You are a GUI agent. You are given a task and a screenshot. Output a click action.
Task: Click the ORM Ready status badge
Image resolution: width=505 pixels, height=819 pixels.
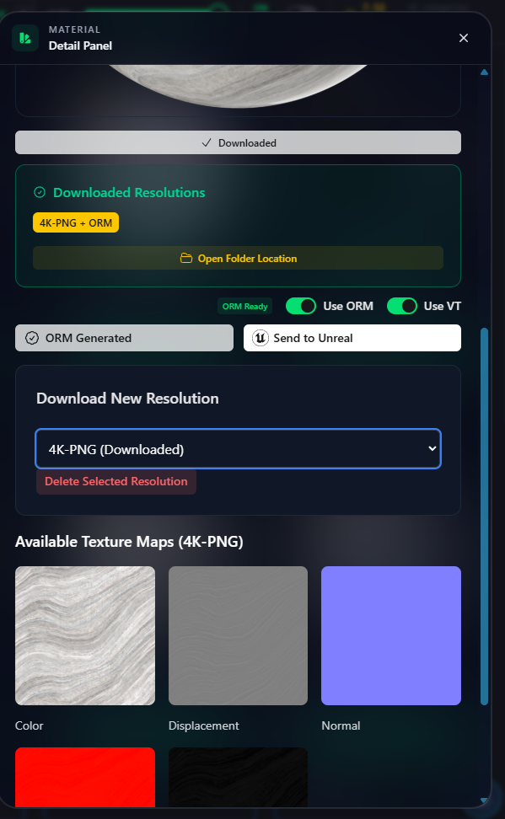[x=244, y=306]
